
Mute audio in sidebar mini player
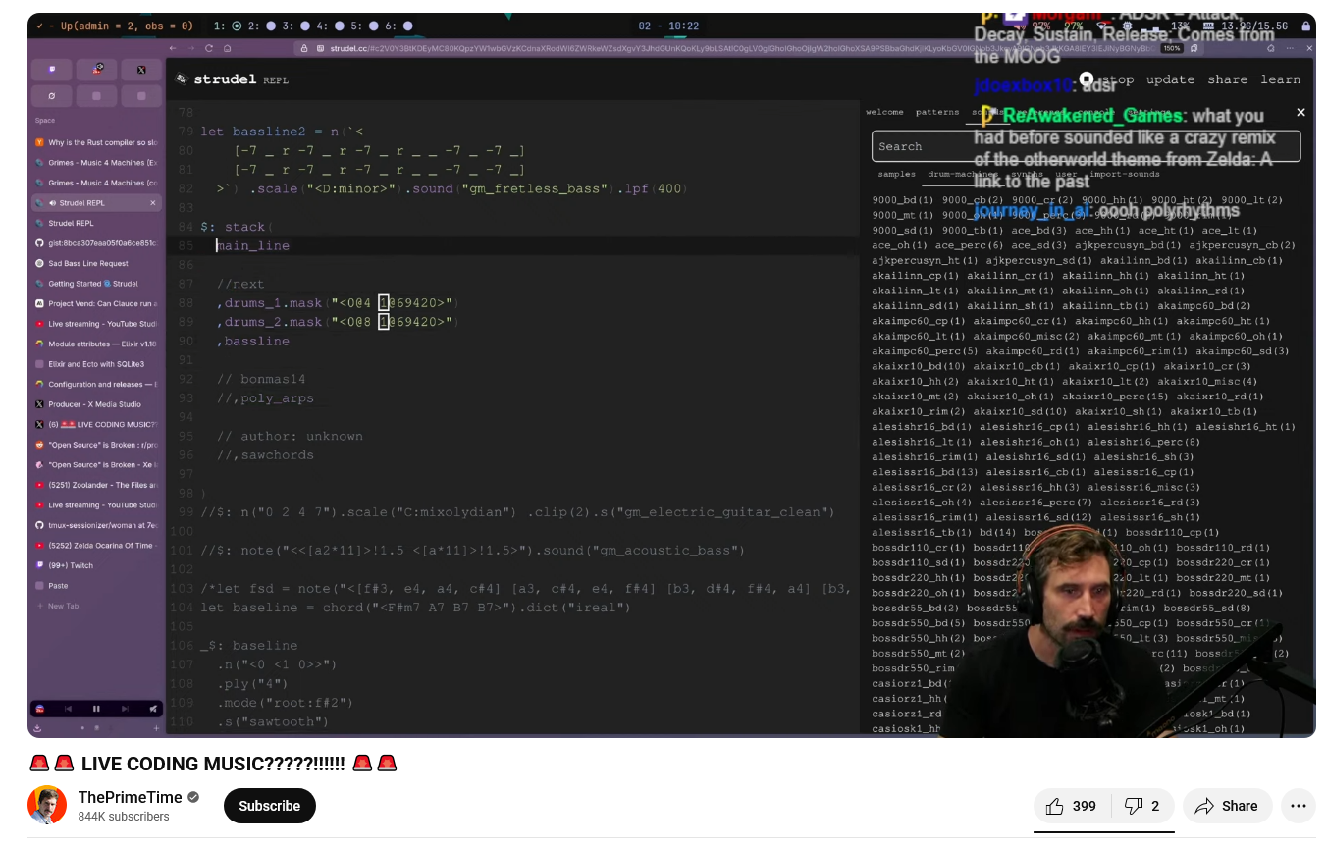click(x=153, y=708)
